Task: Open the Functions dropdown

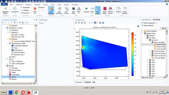Action: [x=25, y=13]
